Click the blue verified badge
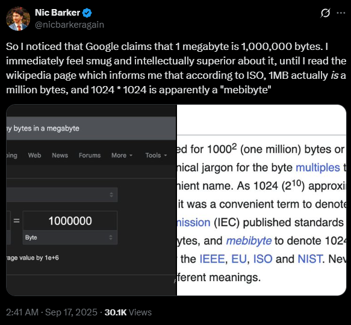Screen dimensions: 351x325 coord(87,13)
